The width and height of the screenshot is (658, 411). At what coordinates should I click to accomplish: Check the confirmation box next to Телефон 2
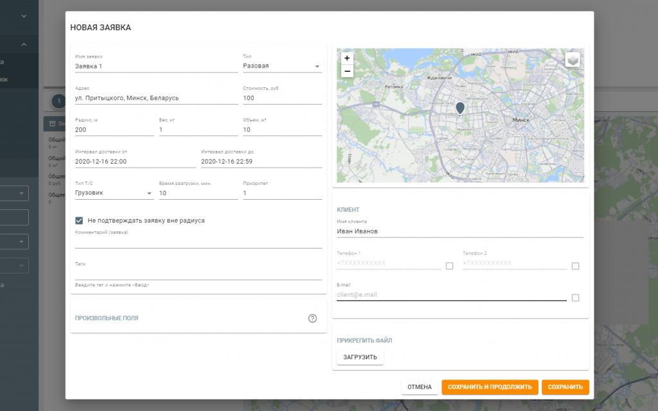(575, 265)
